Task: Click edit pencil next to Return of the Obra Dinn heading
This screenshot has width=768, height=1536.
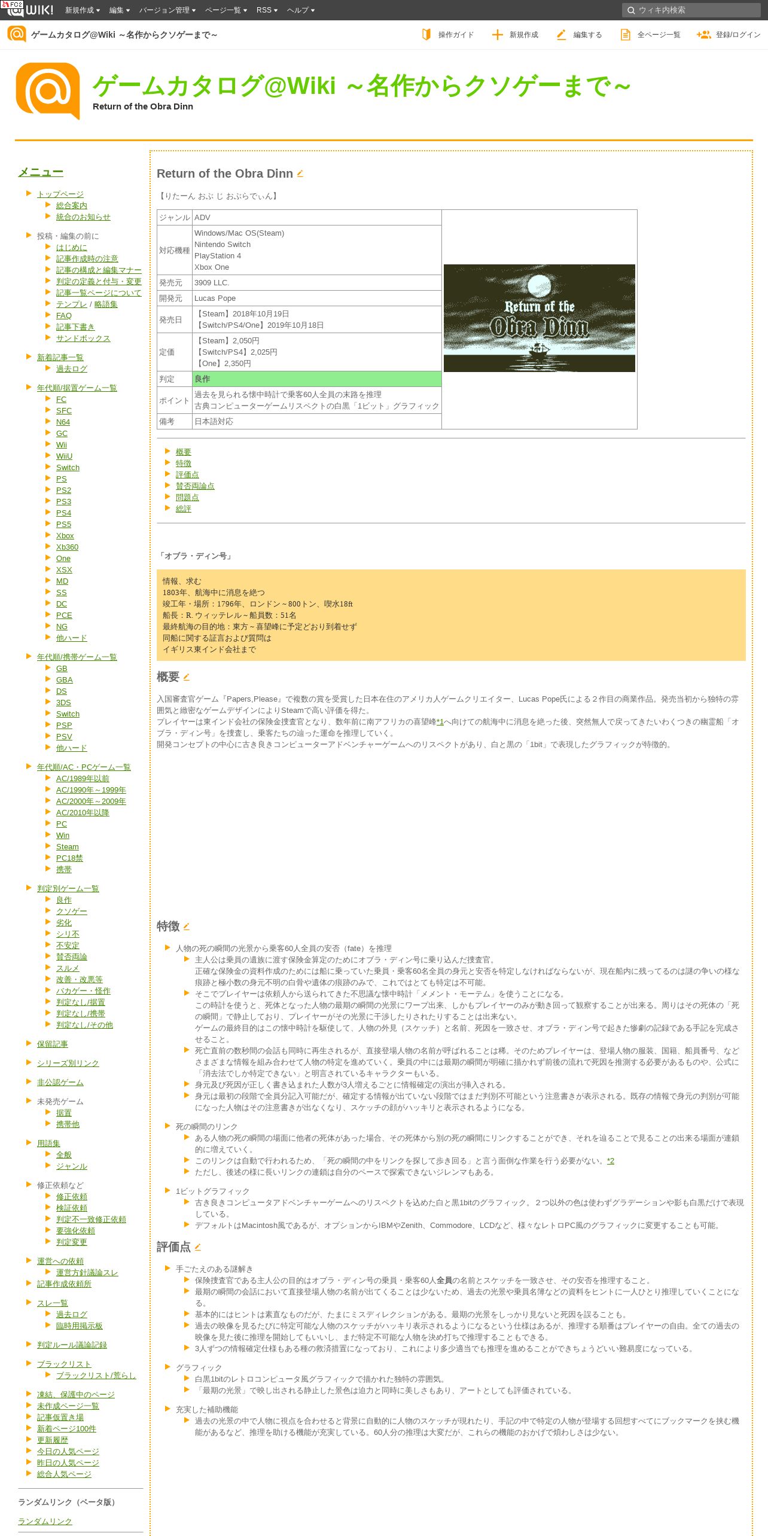Action: tap(300, 173)
